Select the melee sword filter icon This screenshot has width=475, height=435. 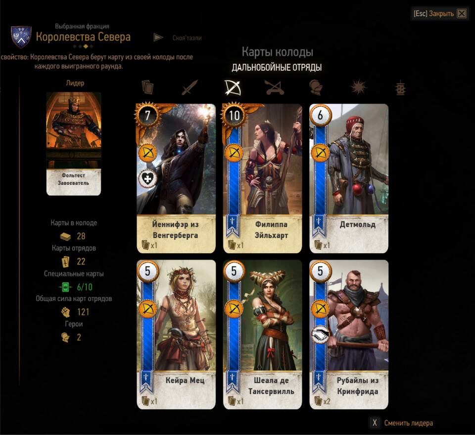190,88
